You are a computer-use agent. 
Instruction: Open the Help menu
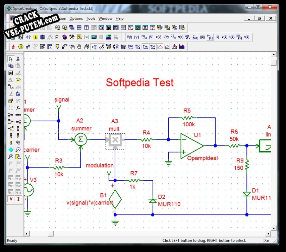coord(119,18)
